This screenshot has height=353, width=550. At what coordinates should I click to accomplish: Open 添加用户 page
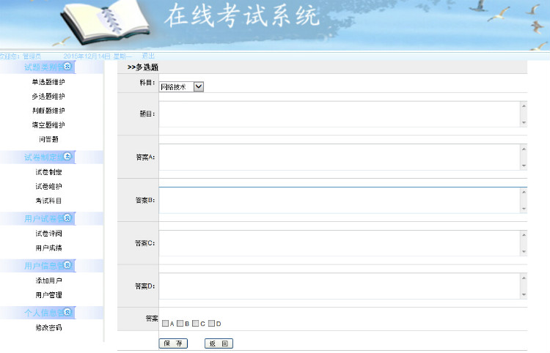(x=48, y=280)
